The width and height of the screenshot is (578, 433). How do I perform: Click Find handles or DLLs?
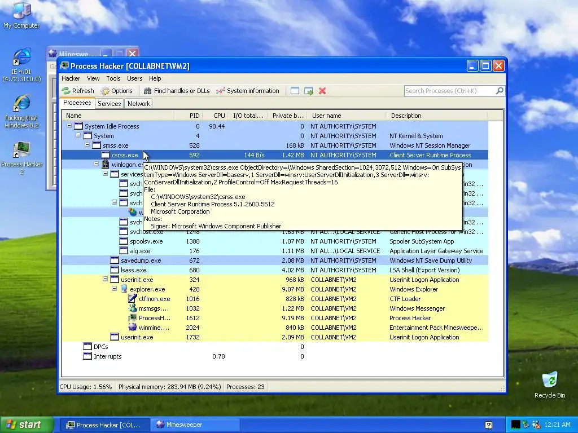pyautogui.click(x=177, y=91)
